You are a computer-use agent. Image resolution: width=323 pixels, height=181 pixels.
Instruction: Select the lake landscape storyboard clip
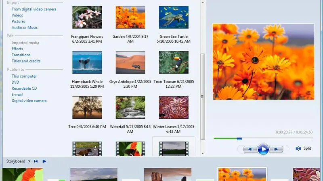point(94,175)
